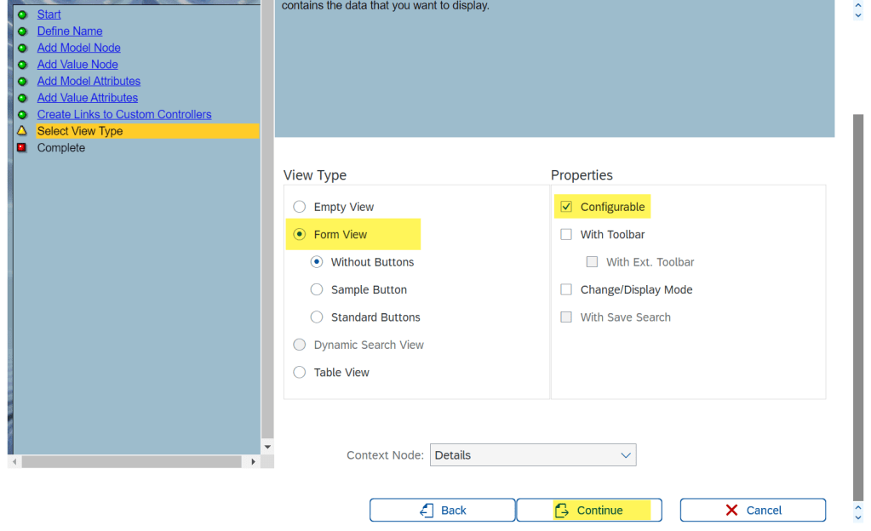Click the green icon beside Add Value Node
The image size is (871, 531).
coord(22,65)
